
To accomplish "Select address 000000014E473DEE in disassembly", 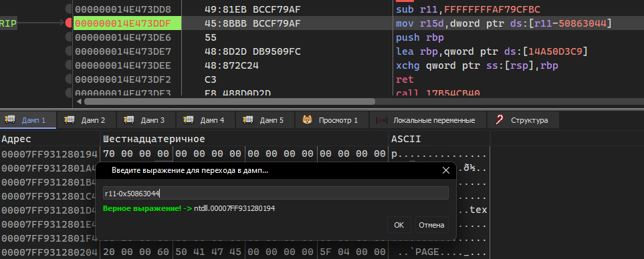I will [x=123, y=65].
